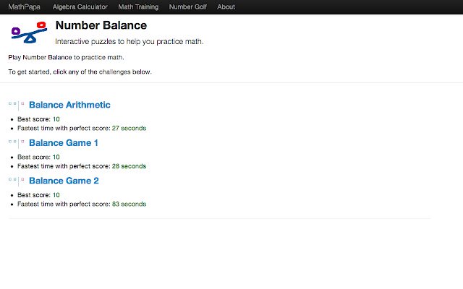
Task: Click the '27 seconds' fastest time value
Action: click(129, 129)
